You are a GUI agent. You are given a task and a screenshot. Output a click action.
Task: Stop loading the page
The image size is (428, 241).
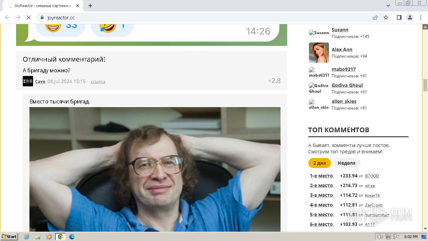coord(29,17)
